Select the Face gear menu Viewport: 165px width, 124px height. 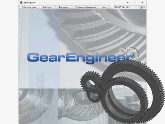64,7
